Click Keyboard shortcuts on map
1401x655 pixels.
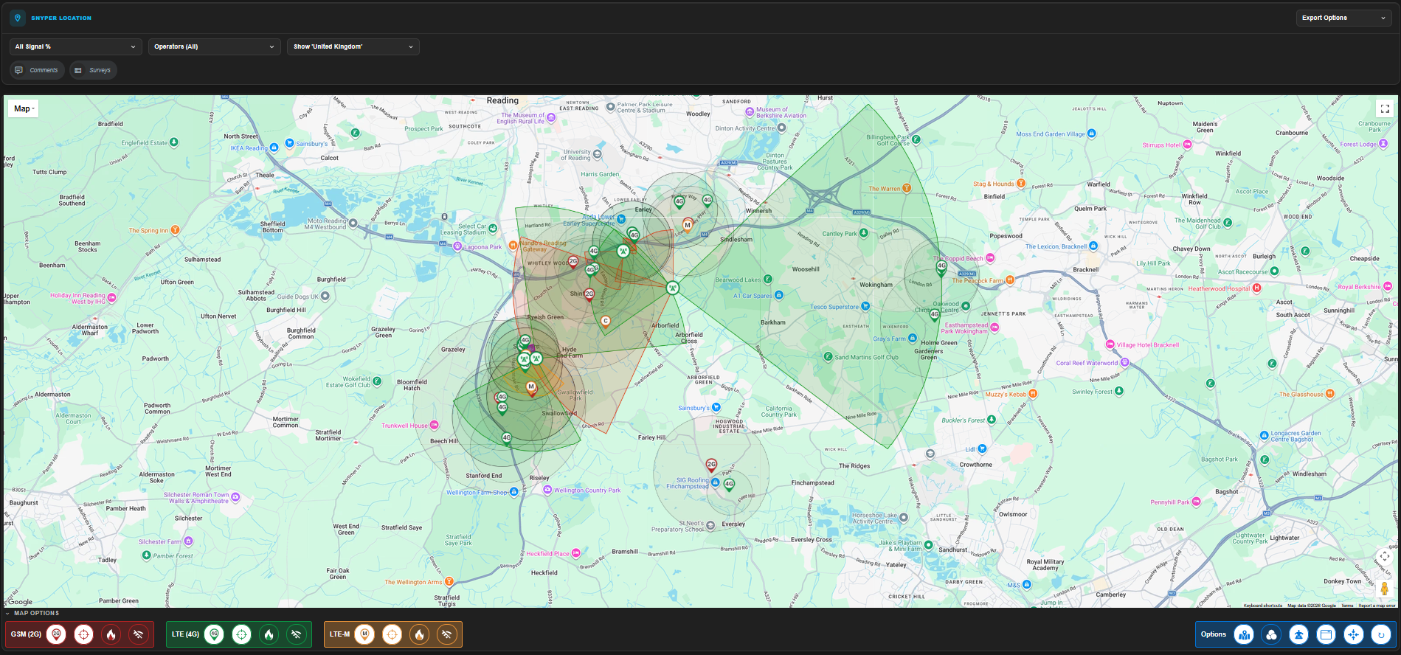pos(1263,606)
